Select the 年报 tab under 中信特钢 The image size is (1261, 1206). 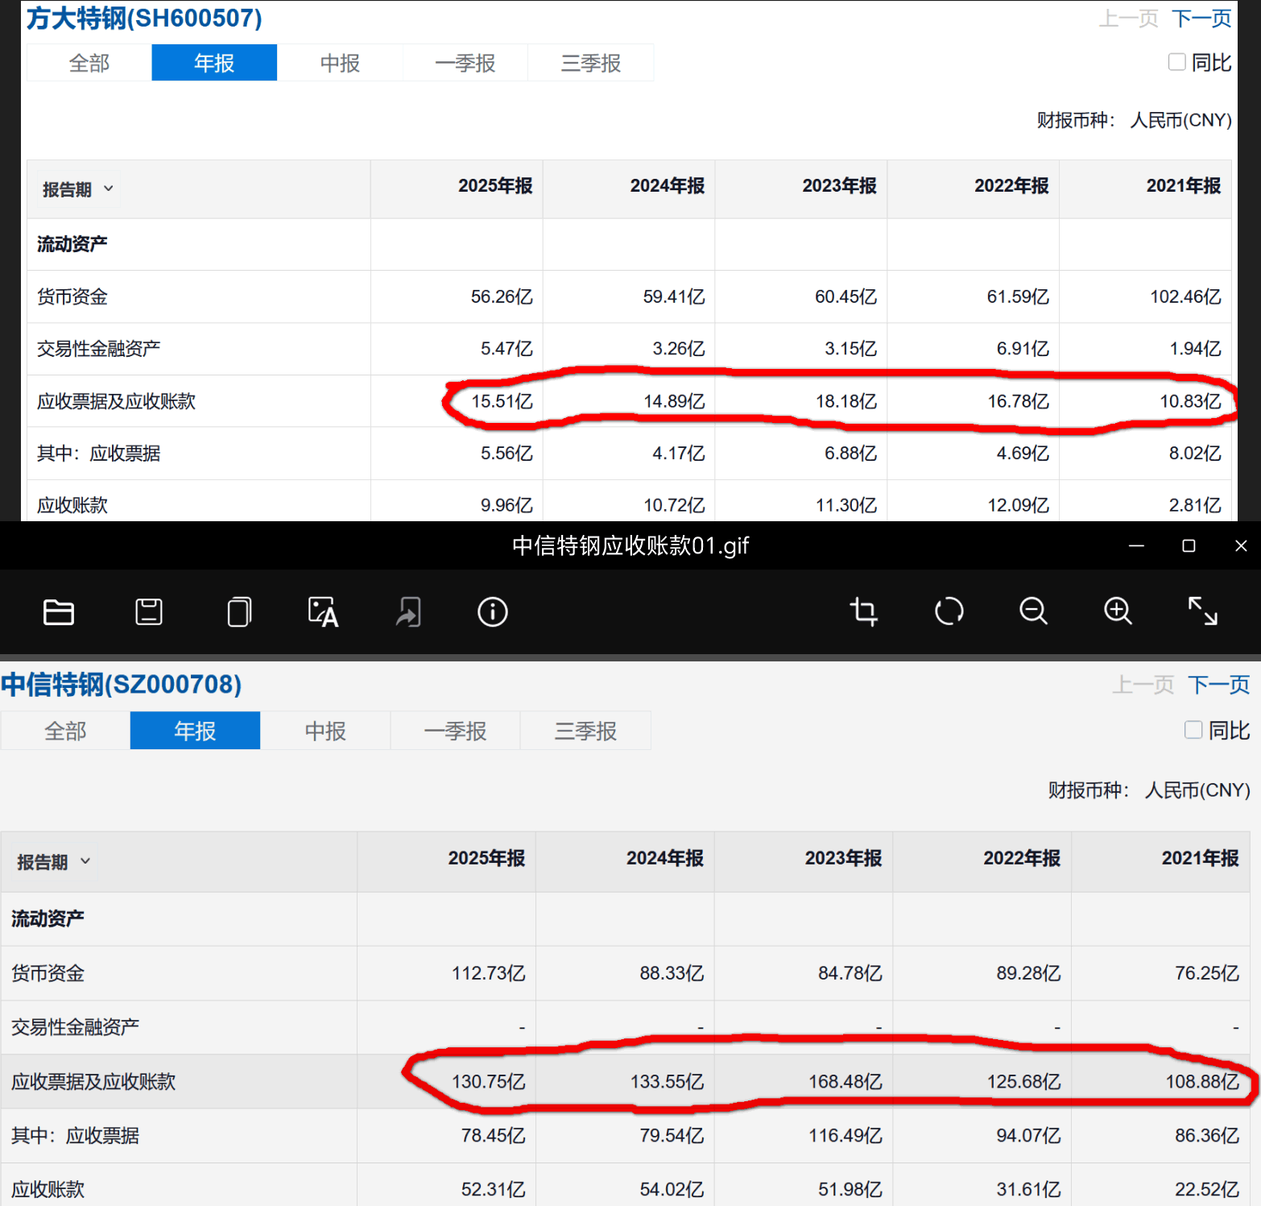(195, 731)
